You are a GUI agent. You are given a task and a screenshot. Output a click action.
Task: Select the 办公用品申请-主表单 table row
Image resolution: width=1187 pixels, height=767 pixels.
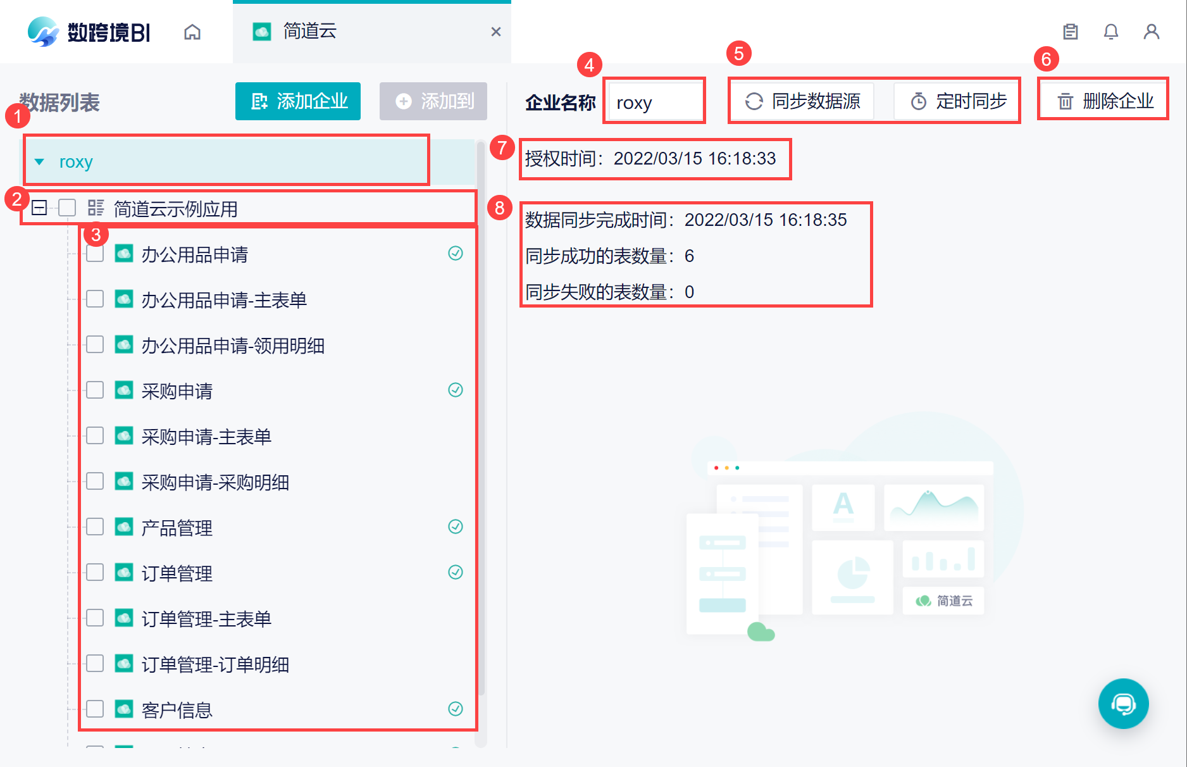[278, 299]
